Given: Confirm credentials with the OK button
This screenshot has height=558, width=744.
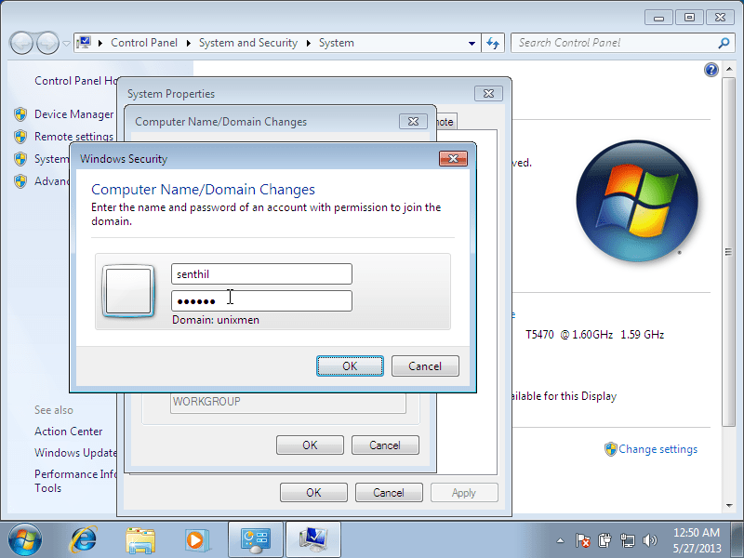Looking at the screenshot, I should point(350,365).
